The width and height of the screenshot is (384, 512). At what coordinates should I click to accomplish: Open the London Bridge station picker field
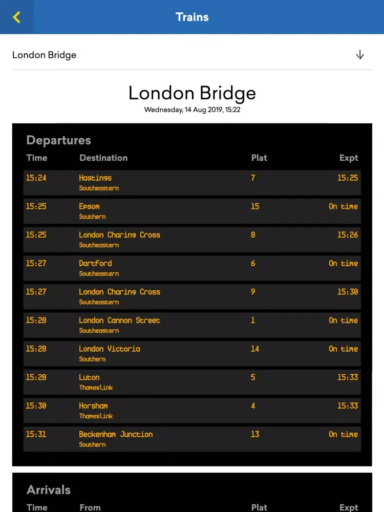(184, 55)
